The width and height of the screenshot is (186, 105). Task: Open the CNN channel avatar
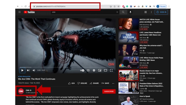[21, 91]
